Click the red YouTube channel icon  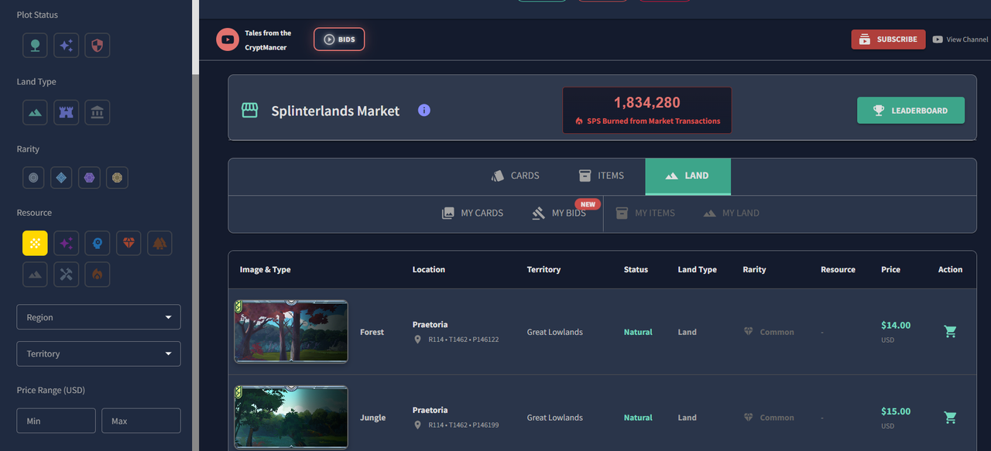228,39
